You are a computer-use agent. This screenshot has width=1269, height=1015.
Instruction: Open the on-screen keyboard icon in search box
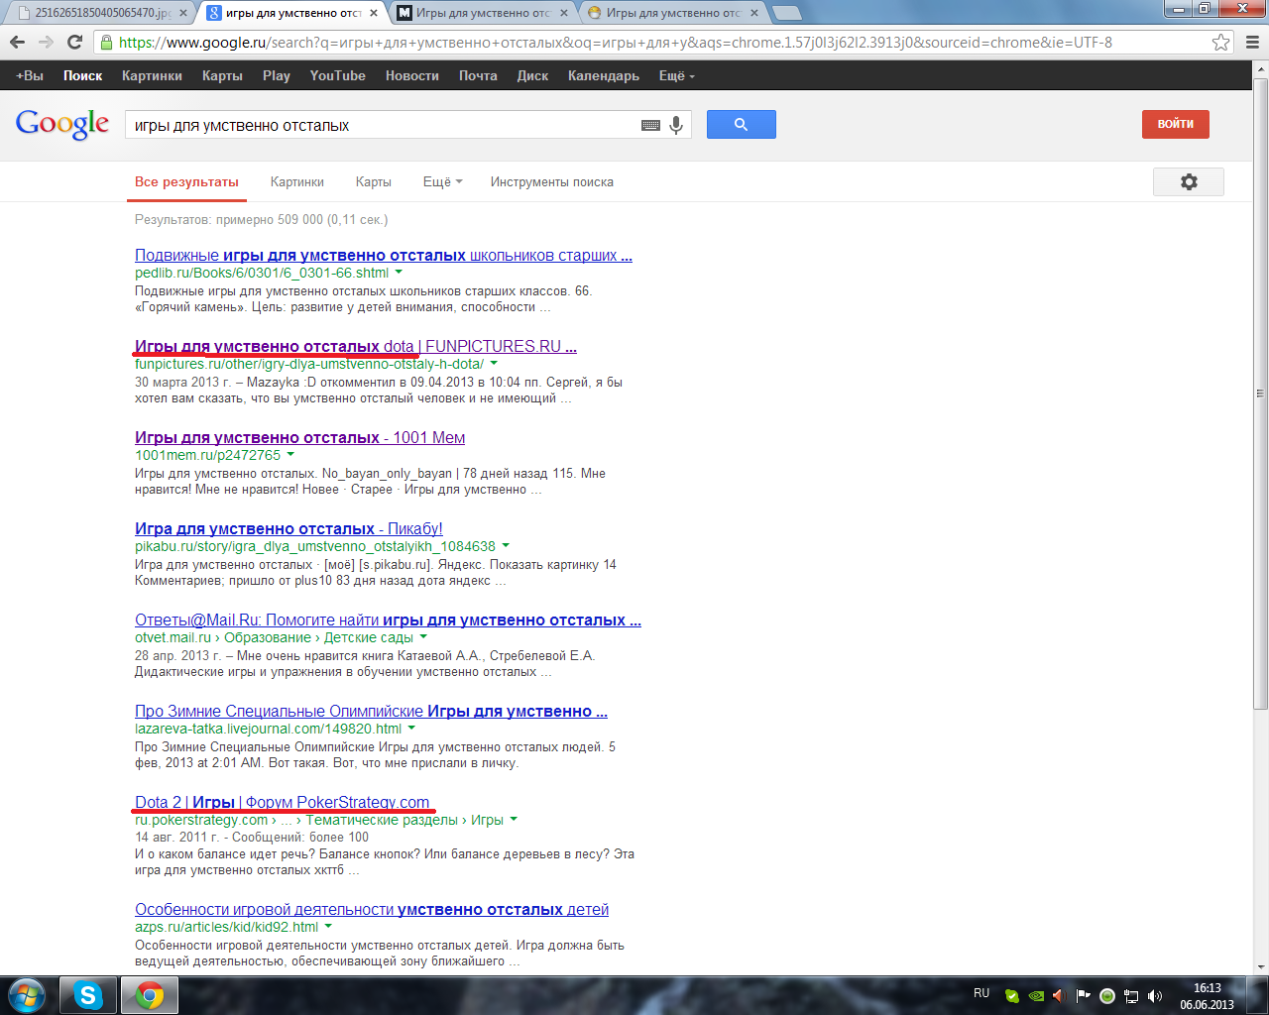coord(650,125)
